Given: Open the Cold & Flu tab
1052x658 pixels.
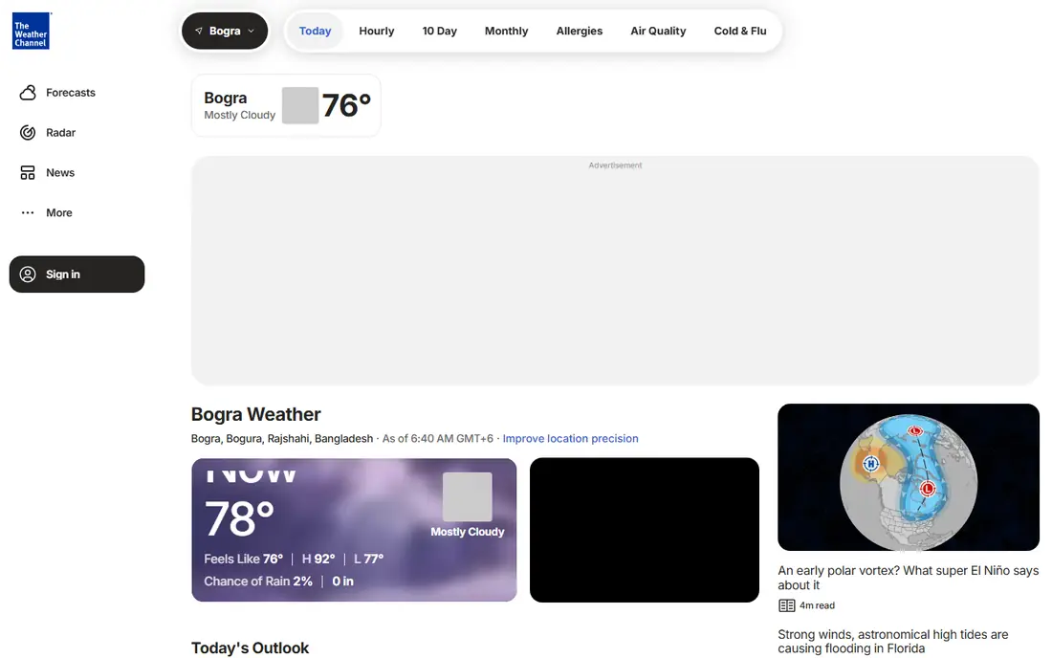Looking at the screenshot, I should 740,31.
